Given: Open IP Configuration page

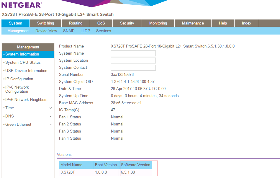Looking at the screenshot, I should pyautogui.click(x=19, y=79).
